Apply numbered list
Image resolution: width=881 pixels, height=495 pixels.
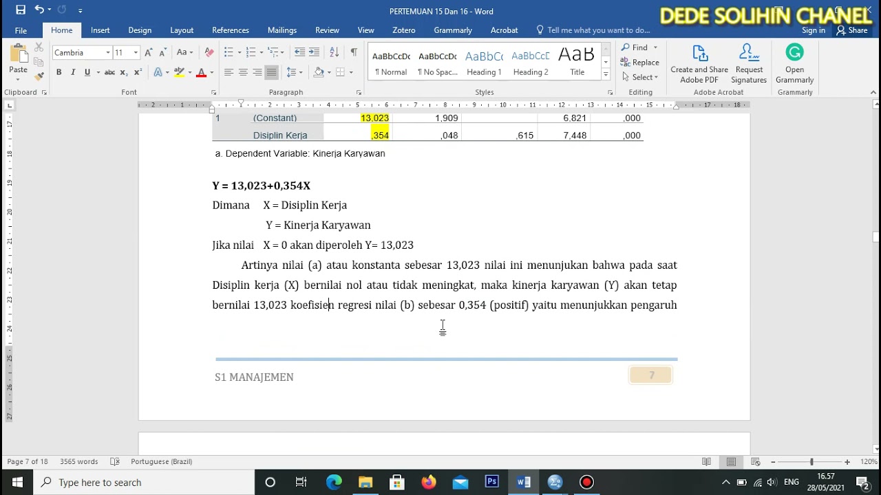pyautogui.click(x=251, y=52)
